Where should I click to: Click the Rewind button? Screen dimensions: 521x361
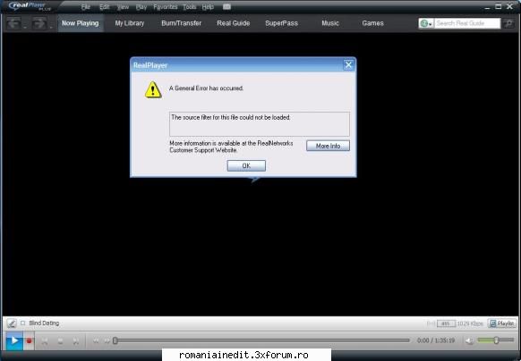96,340
